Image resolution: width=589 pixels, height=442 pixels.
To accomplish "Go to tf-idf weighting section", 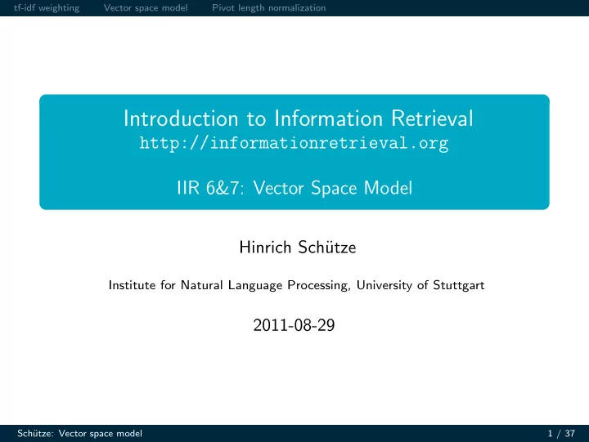I will tap(47, 8).
